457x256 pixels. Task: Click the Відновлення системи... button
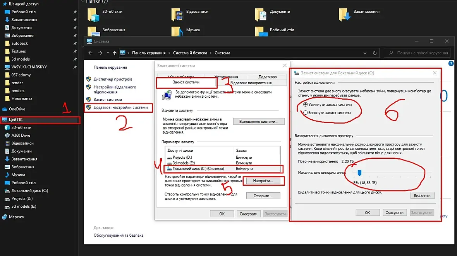coord(259,122)
